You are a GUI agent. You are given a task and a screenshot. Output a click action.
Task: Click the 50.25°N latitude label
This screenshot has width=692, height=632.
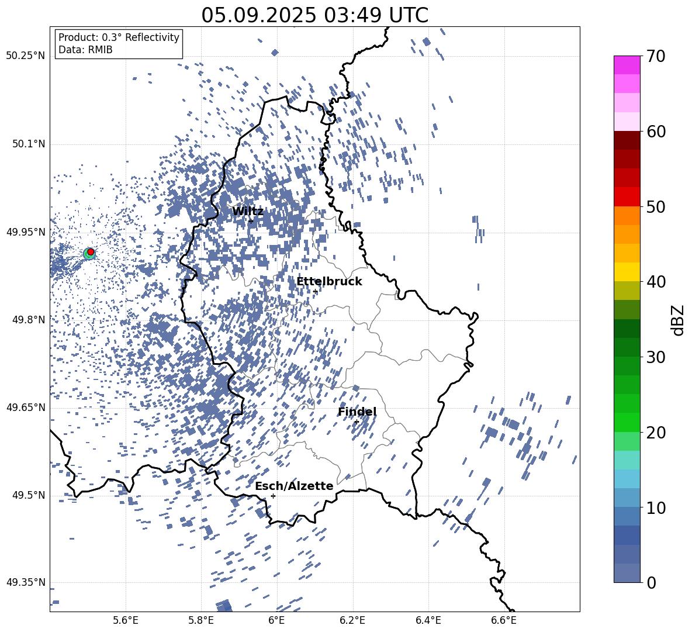point(26,56)
